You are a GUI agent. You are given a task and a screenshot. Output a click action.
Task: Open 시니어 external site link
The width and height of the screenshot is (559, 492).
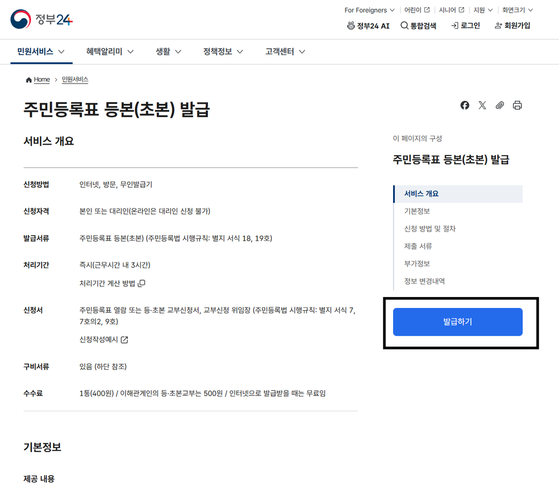point(451,10)
